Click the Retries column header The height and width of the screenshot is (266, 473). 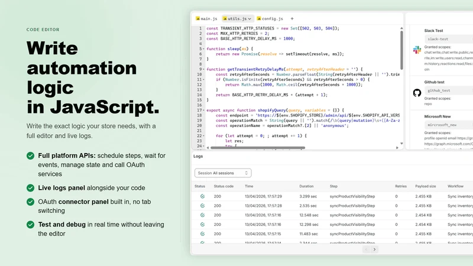(x=401, y=186)
